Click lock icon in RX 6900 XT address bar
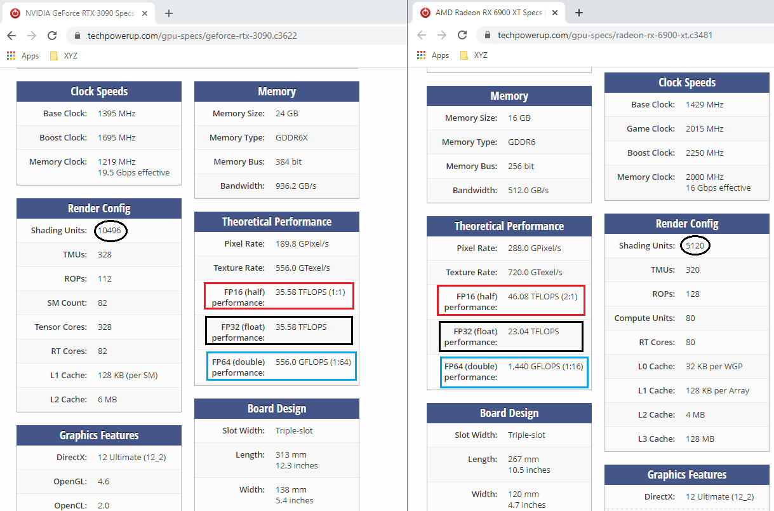This screenshot has width=774, height=511. [488, 35]
